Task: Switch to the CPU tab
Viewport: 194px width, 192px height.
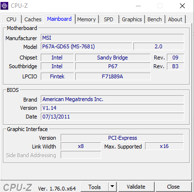Action: click(11, 19)
